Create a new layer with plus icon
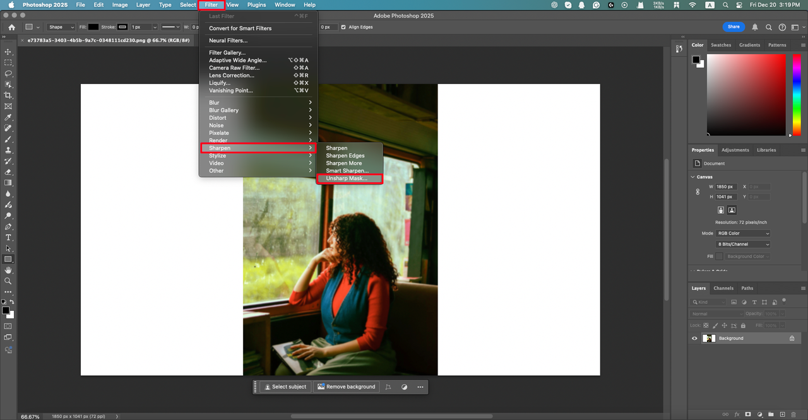This screenshot has height=420, width=808. (782, 414)
